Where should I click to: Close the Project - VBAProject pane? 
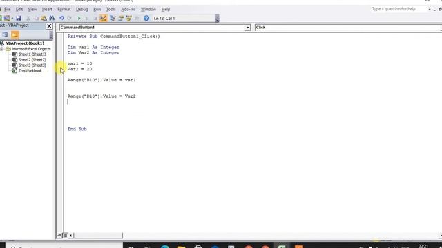(x=49, y=26)
